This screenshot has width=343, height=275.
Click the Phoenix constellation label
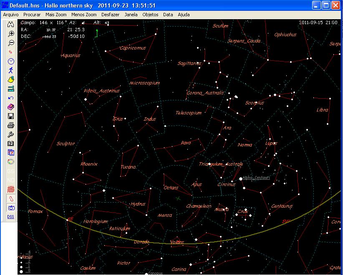[89, 164]
